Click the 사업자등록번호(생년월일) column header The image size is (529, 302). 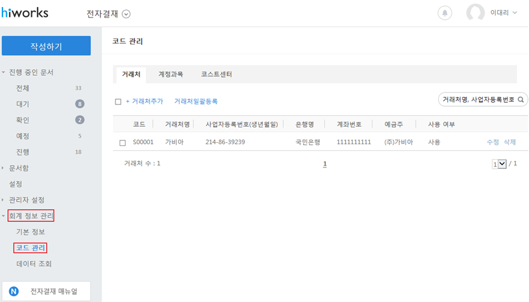(x=242, y=124)
